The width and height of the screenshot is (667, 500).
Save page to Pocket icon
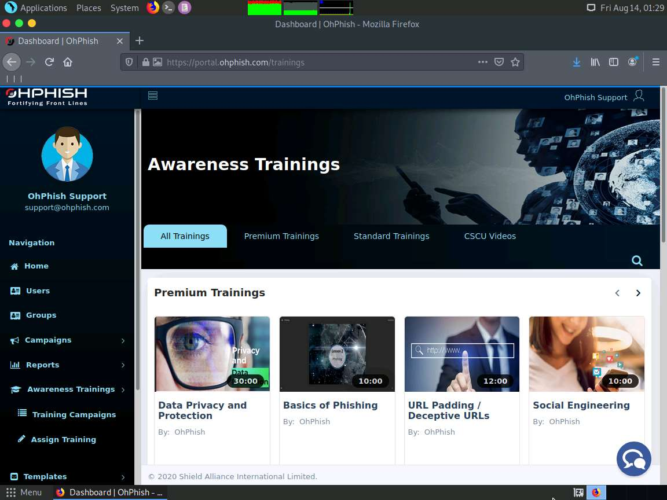(x=499, y=62)
